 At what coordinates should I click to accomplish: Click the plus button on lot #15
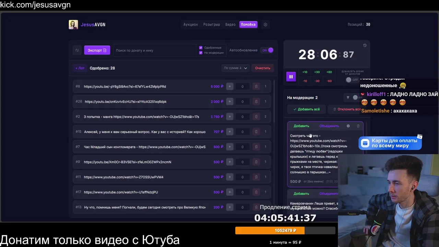[x=230, y=132]
